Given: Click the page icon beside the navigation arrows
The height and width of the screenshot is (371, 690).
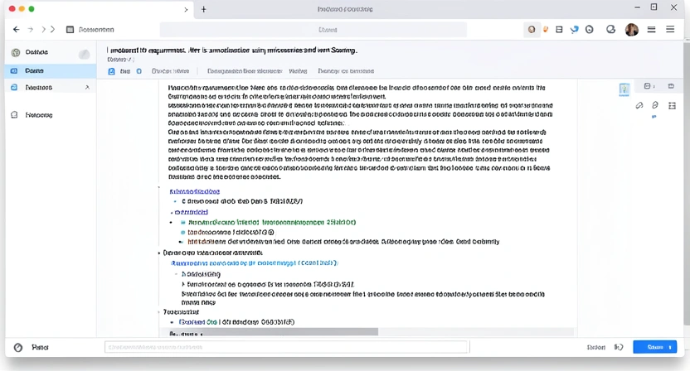Looking at the screenshot, I should [70, 30].
